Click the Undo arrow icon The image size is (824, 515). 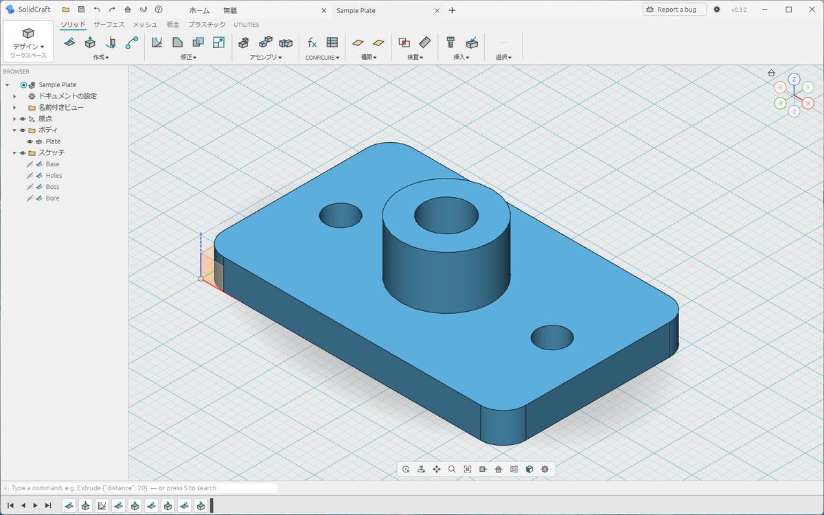pyautogui.click(x=97, y=10)
